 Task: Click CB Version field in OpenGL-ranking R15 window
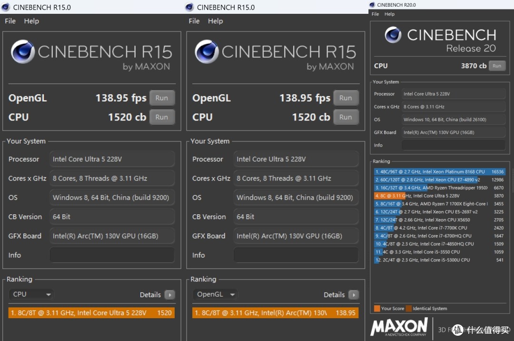click(x=296, y=217)
